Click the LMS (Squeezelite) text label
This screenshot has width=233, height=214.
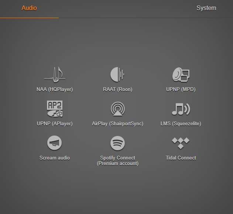pyautogui.click(x=181, y=124)
